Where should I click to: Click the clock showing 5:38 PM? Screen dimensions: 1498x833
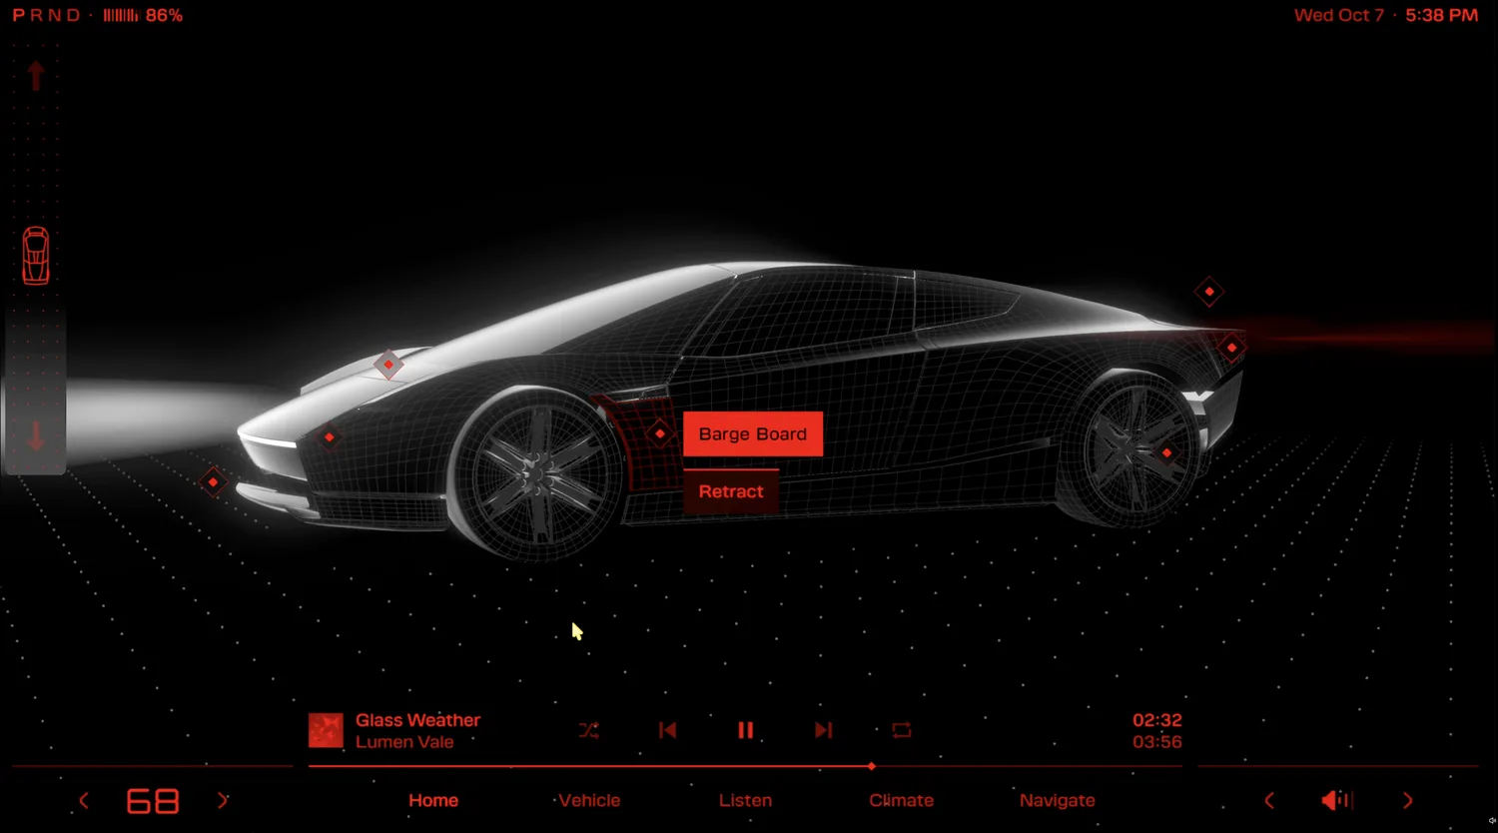click(x=1441, y=15)
